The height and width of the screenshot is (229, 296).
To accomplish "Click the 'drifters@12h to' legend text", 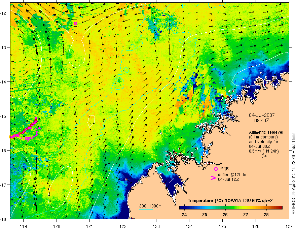I will tap(232, 175).
